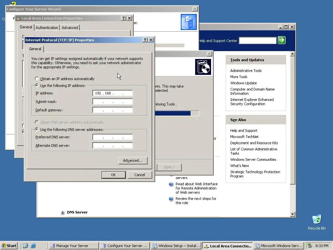Select Obtain an IP address automatically
The height and width of the screenshot is (250, 333).
click(37, 79)
